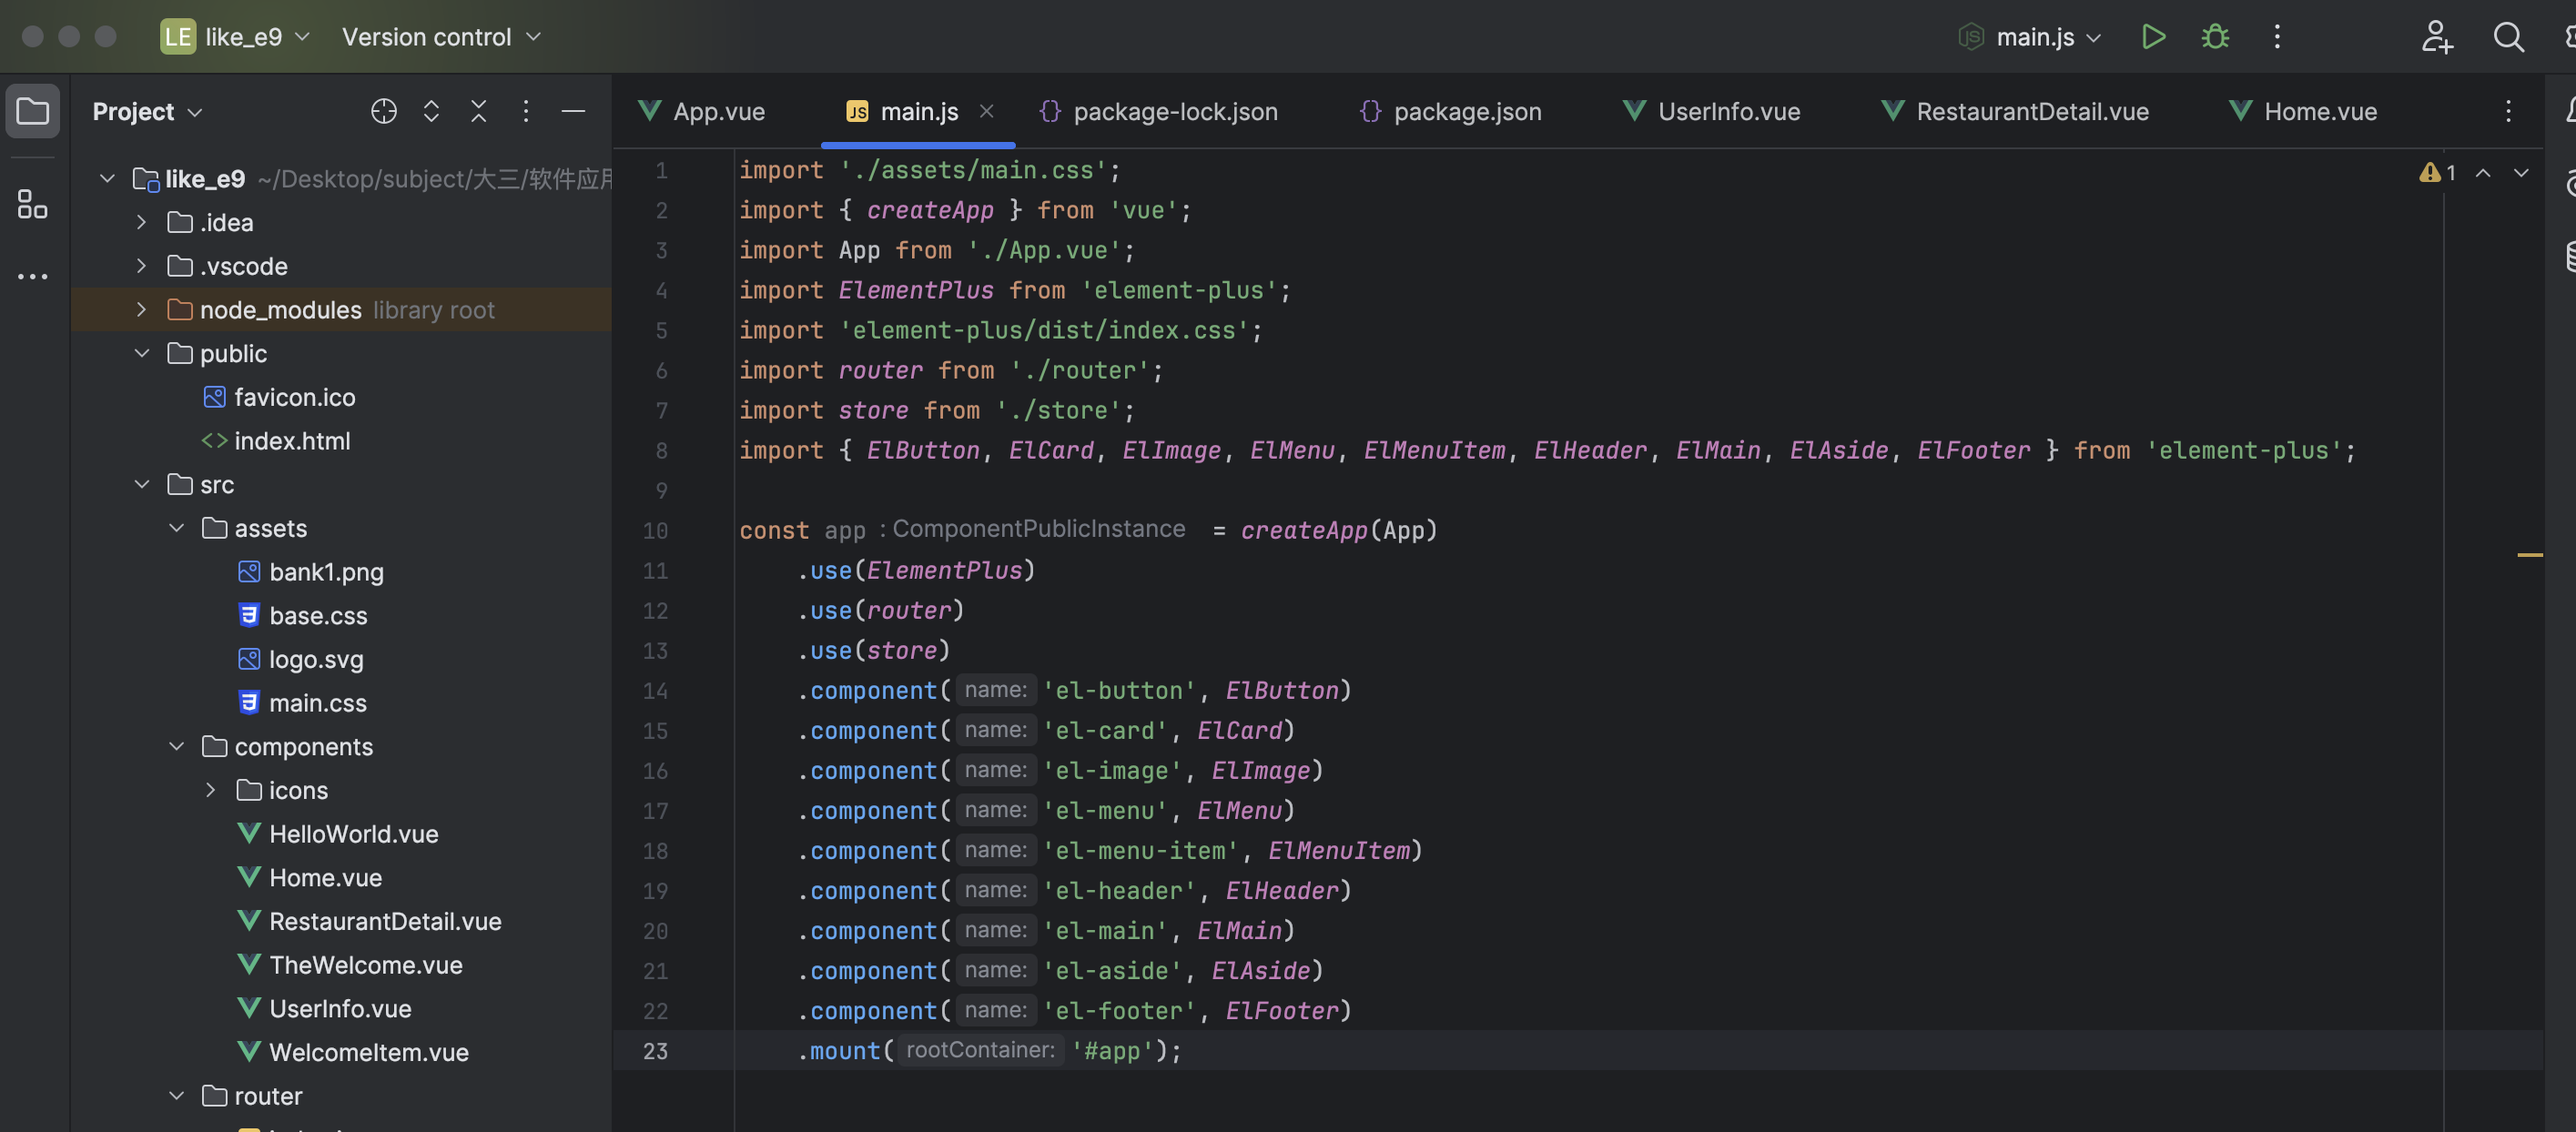Go to previous highlighted problem arrow
2576x1132 pixels.
tap(2483, 173)
